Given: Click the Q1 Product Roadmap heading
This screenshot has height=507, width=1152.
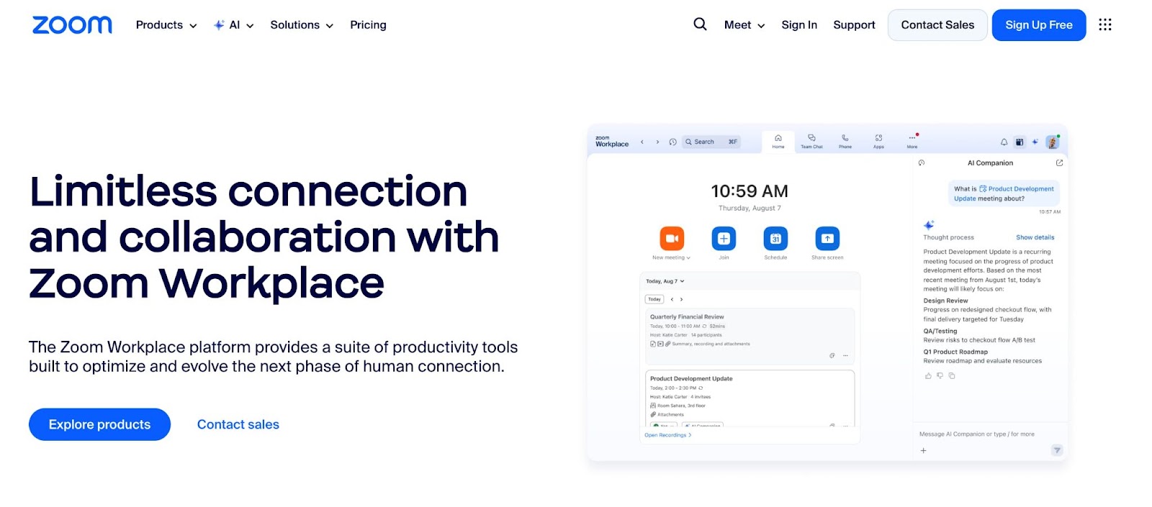Looking at the screenshot, I should click(955, 352).
